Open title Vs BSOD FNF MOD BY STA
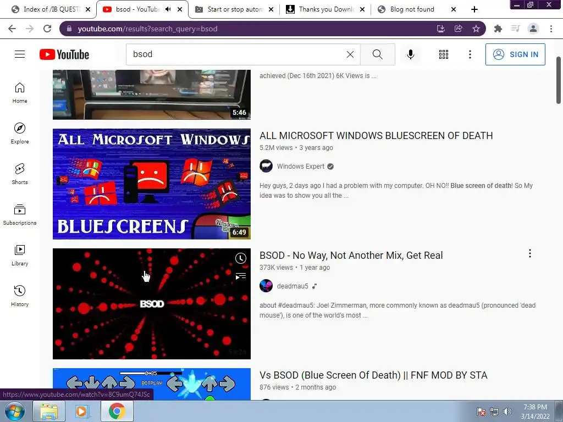 [x=373, y=375]
